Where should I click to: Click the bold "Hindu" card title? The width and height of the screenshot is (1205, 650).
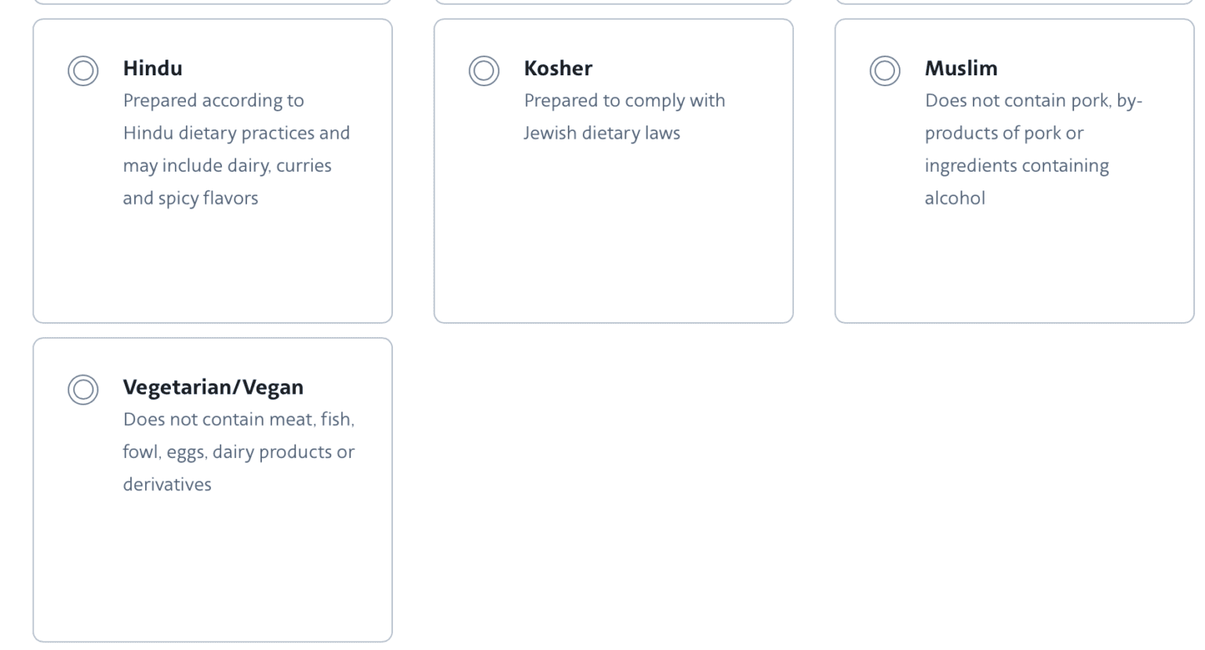[x=153, y=68]
